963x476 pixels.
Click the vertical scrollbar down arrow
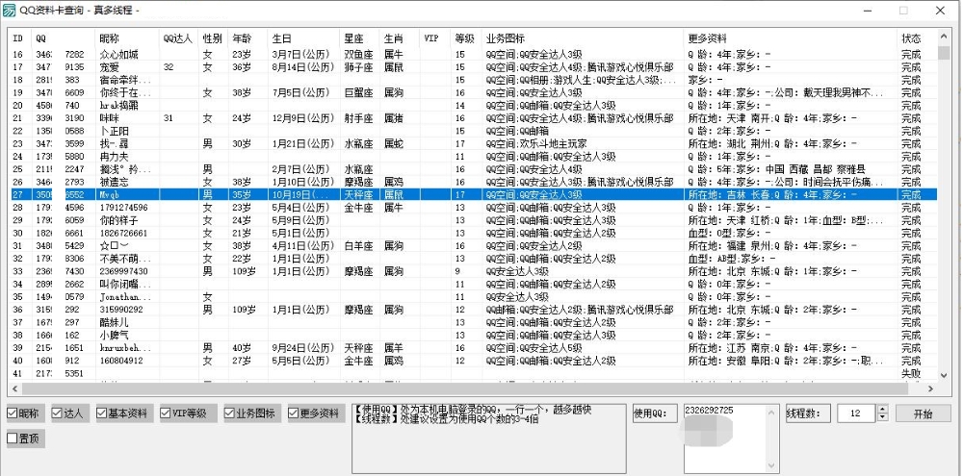point(944,375)
